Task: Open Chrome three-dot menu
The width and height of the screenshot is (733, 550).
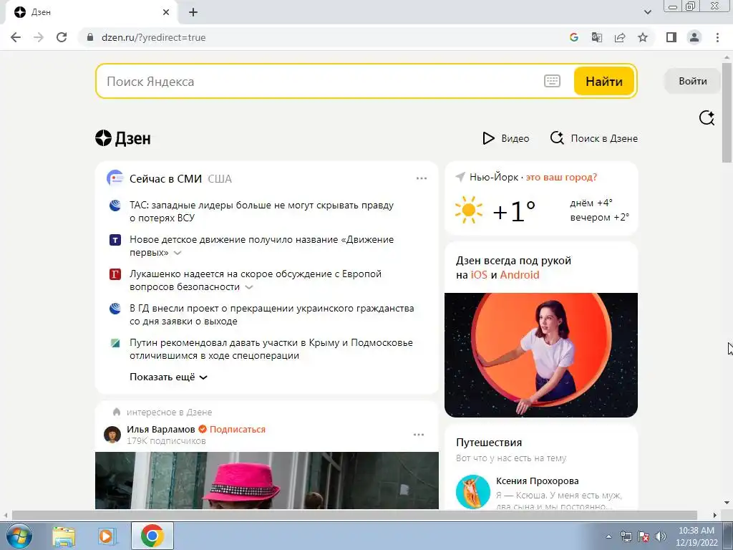Action: [717, 37]
